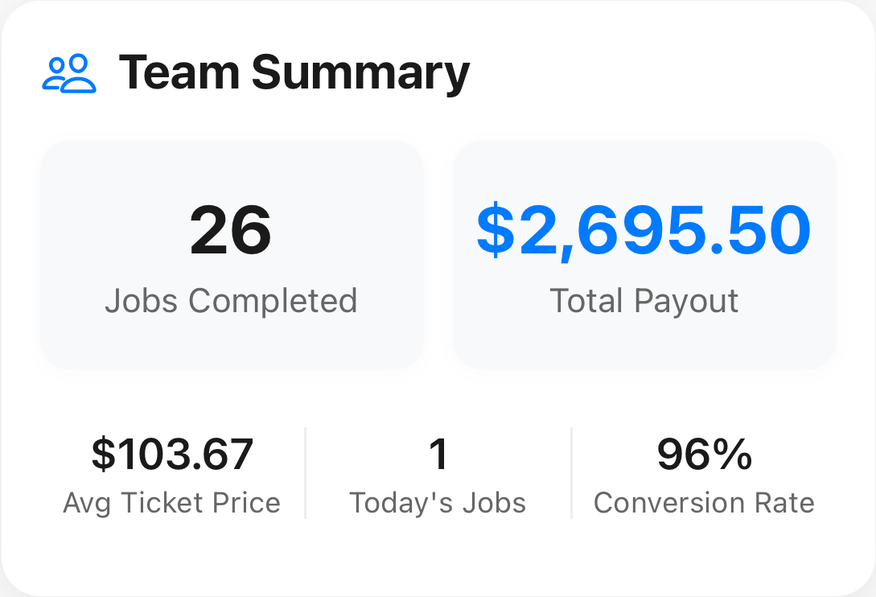
Task: Click the Today's Jobs label
Action: pos(438,502)
